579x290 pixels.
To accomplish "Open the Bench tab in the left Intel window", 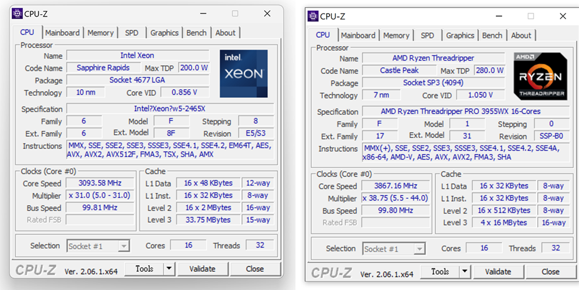I will click(196, 33).
